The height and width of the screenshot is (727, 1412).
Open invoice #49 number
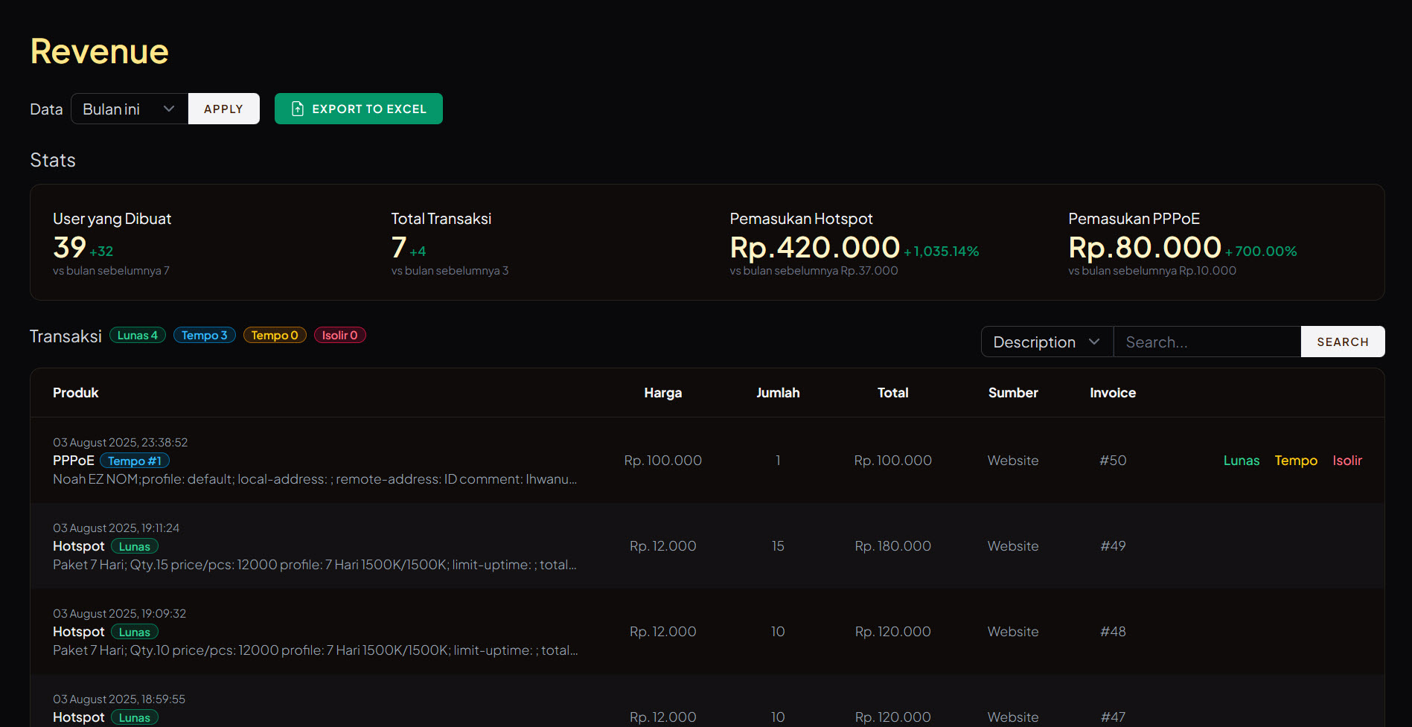pos(1112,546)
